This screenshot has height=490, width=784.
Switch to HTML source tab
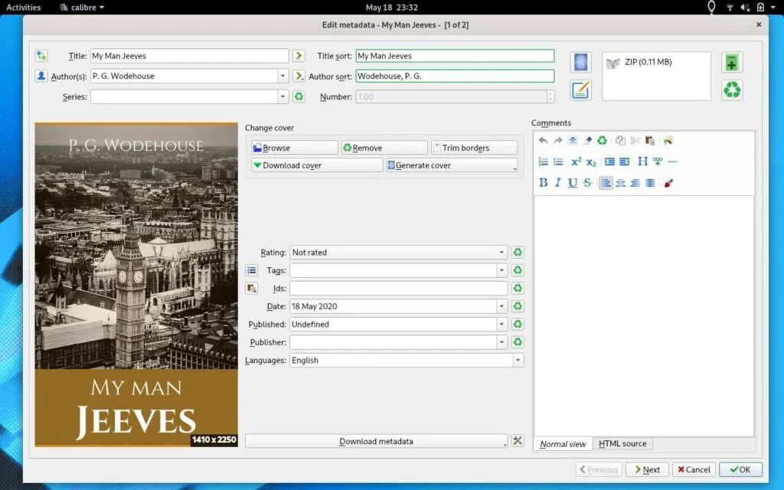point(622,443)
